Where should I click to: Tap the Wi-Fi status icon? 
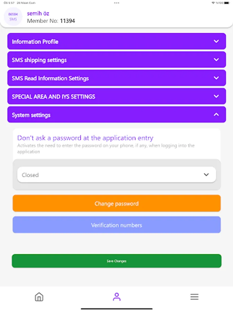point(214,3)
